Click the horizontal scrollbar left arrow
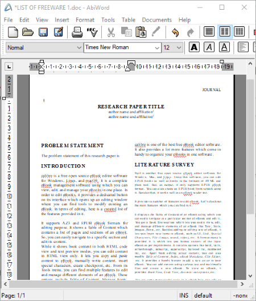This screenshot has width=256, height=301. 5,284
